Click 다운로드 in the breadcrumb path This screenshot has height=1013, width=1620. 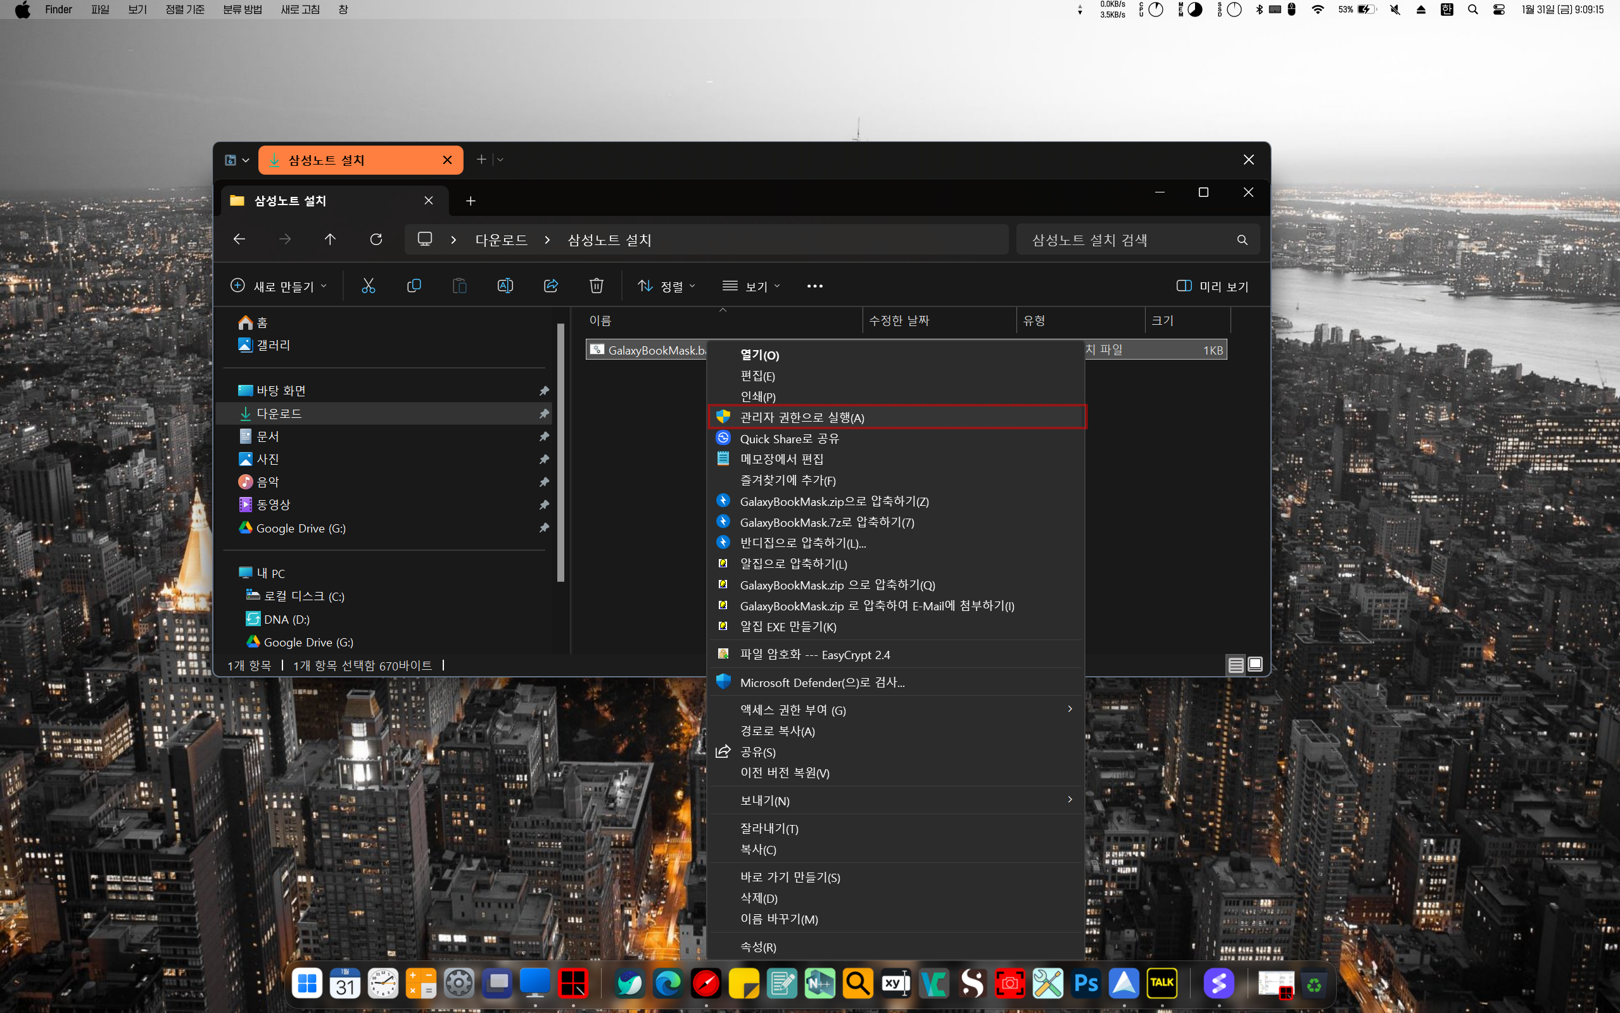click(500, 240)
